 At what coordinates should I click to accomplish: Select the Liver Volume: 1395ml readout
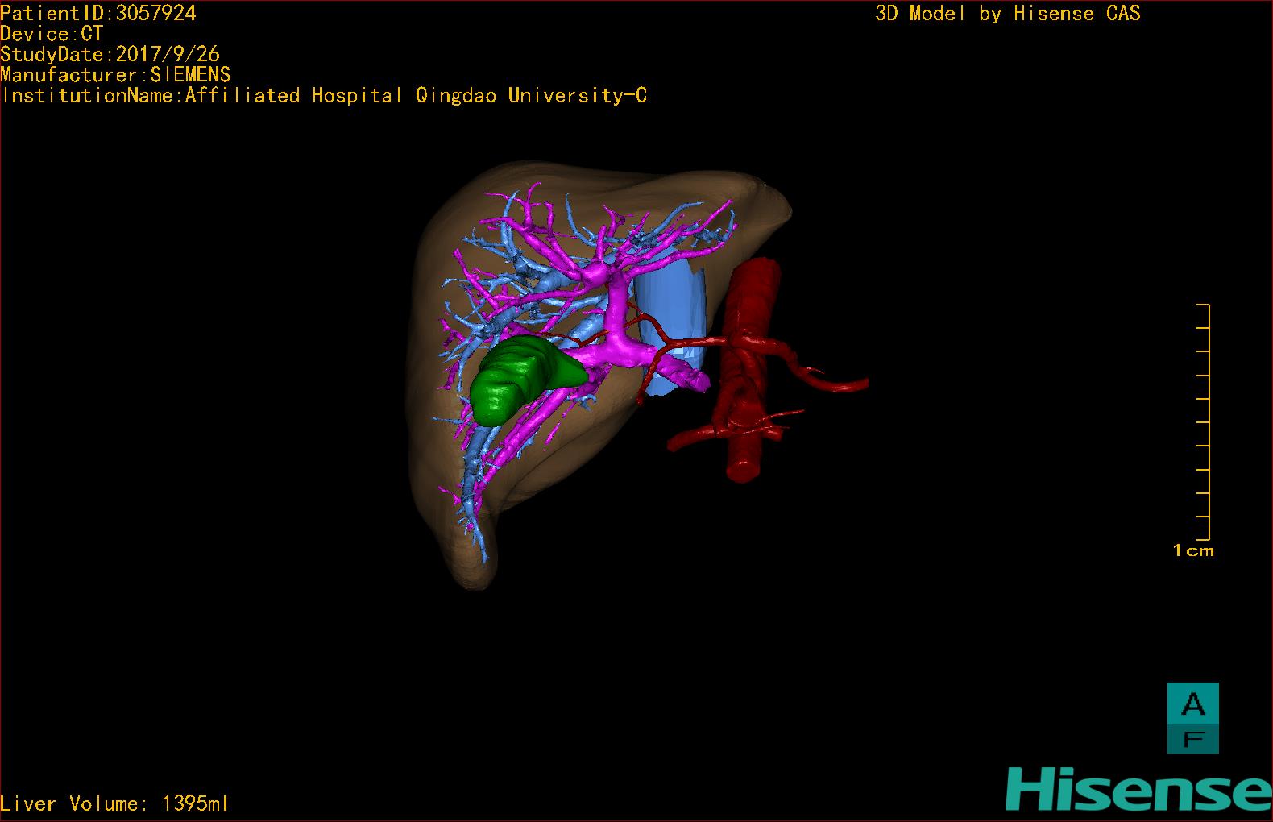coord(114,803)
